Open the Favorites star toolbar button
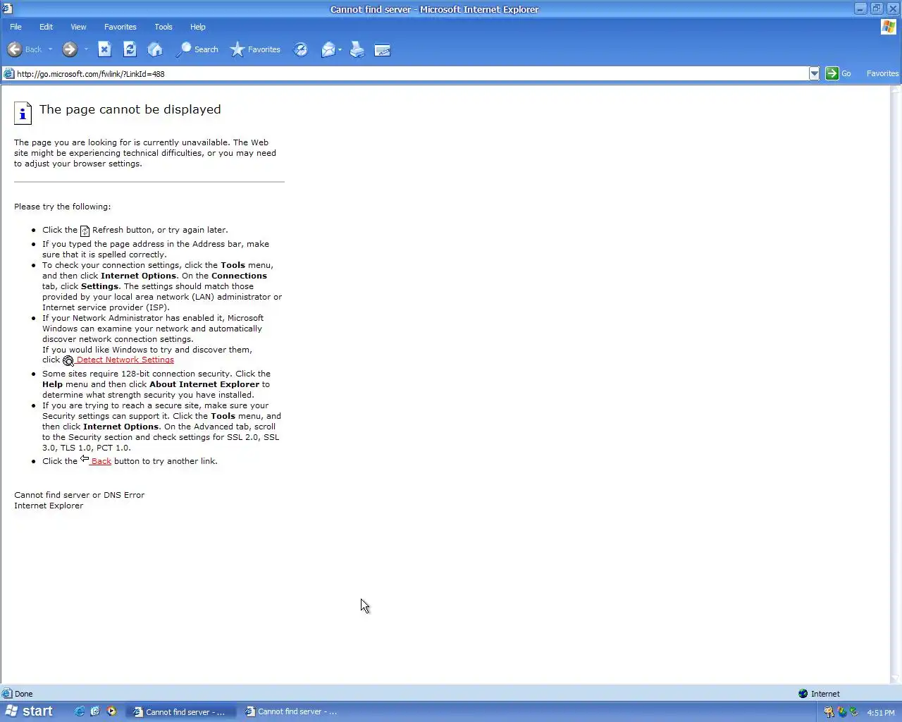The image size is (902, 722). tap(255, 49)
